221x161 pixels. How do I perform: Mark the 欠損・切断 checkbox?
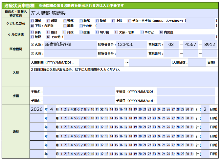pos(116,32)
